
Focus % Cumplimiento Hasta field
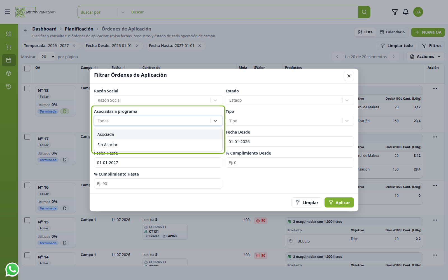(x=158, y=184)
